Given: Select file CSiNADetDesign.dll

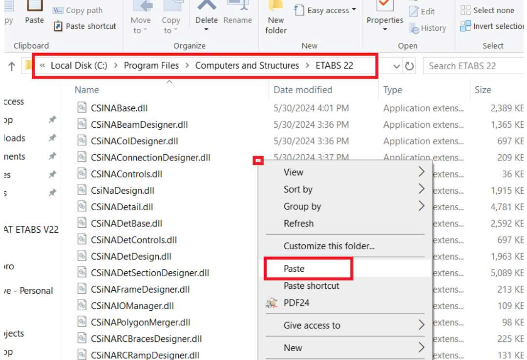Looking at the screenshot, I should point(131,256).
